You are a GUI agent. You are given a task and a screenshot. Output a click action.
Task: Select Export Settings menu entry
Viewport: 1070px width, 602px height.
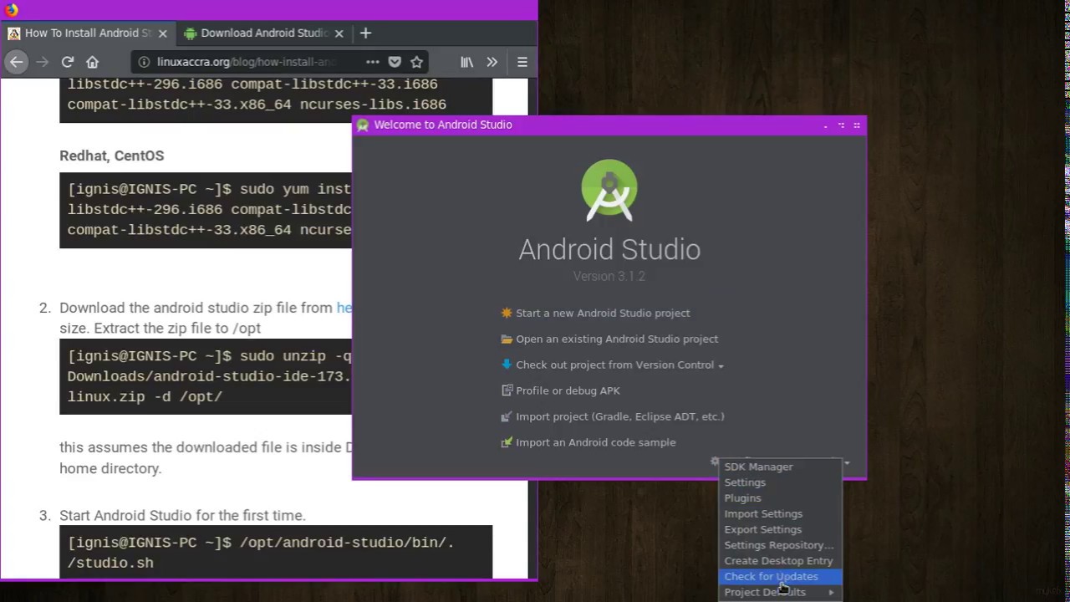click(x=762, y=529)
